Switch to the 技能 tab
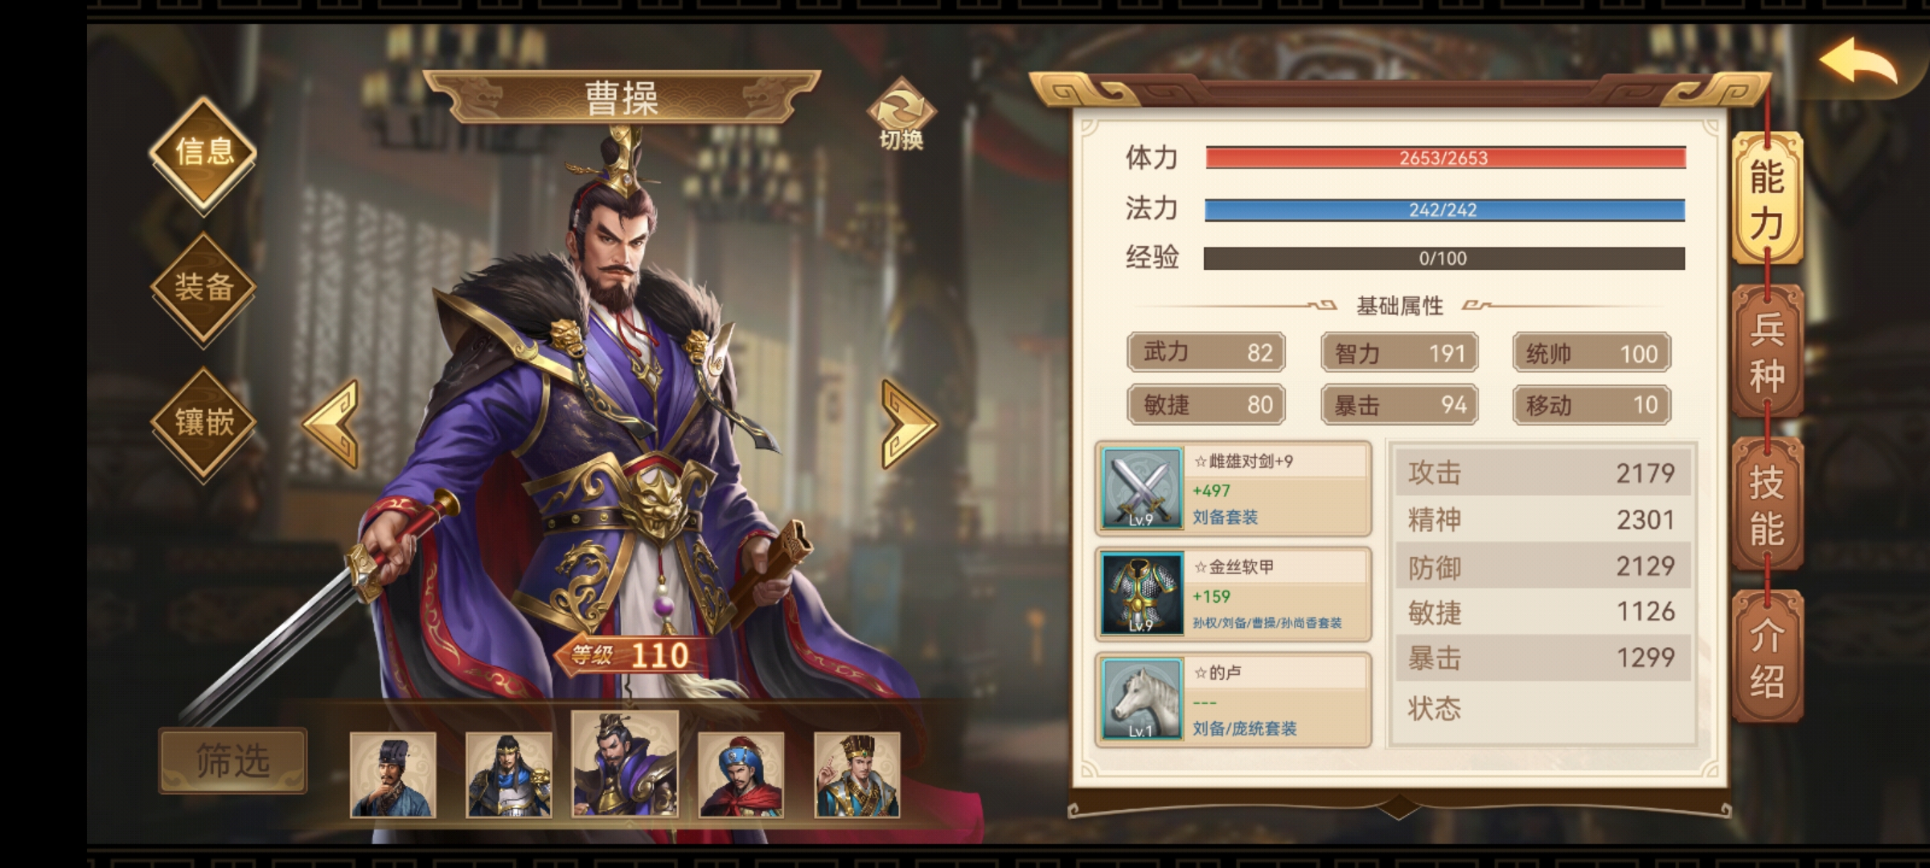This screenshot has height=868, width=1930. 1767,505
